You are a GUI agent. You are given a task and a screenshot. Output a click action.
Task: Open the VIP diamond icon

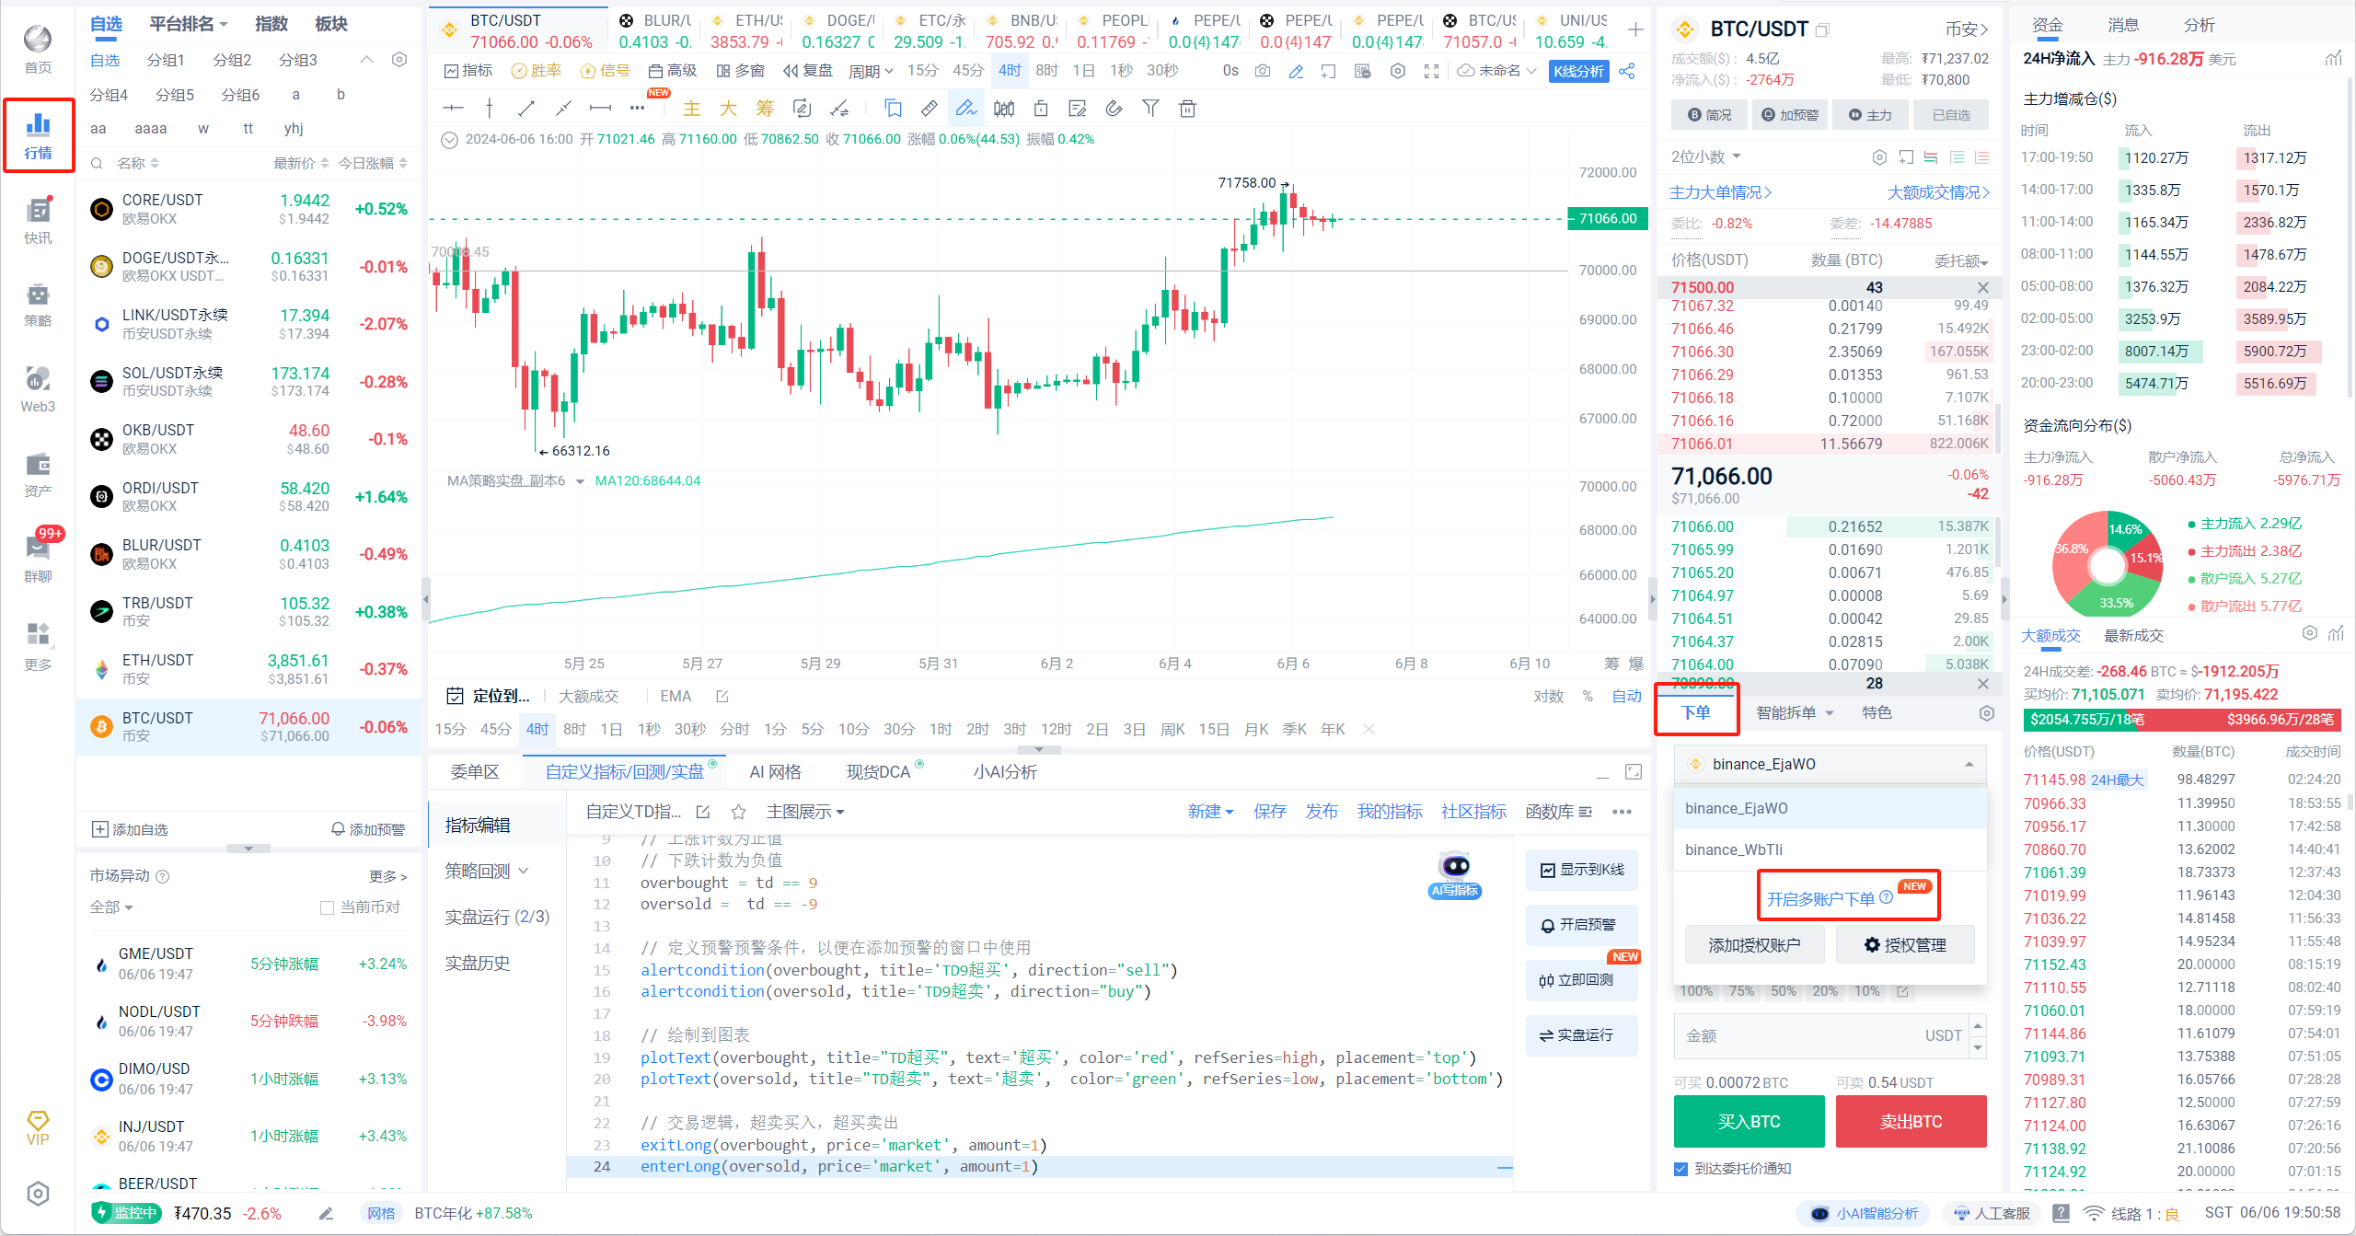[x=38, y=1127]
